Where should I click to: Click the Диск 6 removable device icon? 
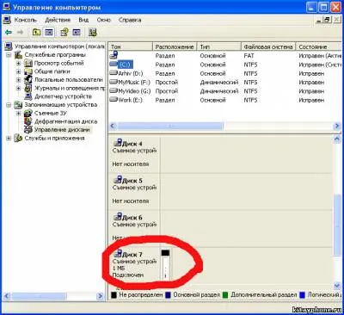click(x=118, y=217)
